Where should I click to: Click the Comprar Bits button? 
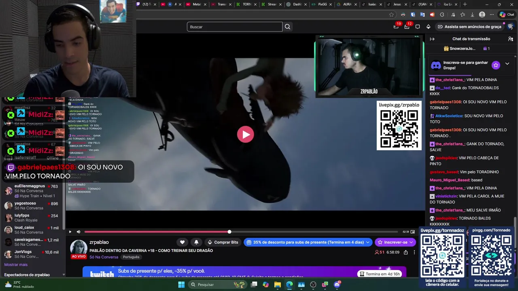pyautogui.click(x=223, y=242)
